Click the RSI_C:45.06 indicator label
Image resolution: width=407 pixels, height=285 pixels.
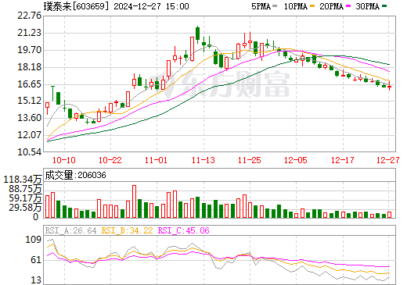(184, 230)
